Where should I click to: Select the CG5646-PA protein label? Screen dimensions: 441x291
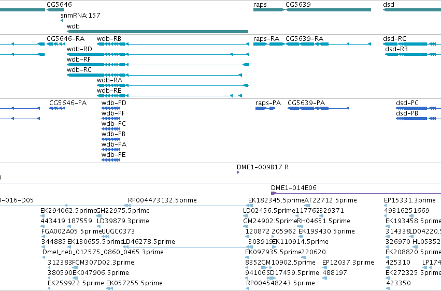(68, 103)
